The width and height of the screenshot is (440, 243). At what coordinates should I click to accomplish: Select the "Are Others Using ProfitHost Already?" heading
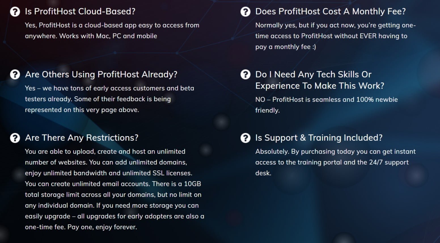[101, 74]
